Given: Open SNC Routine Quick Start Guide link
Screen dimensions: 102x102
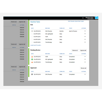Looking at the screenshot, I should tap(76, 21).
